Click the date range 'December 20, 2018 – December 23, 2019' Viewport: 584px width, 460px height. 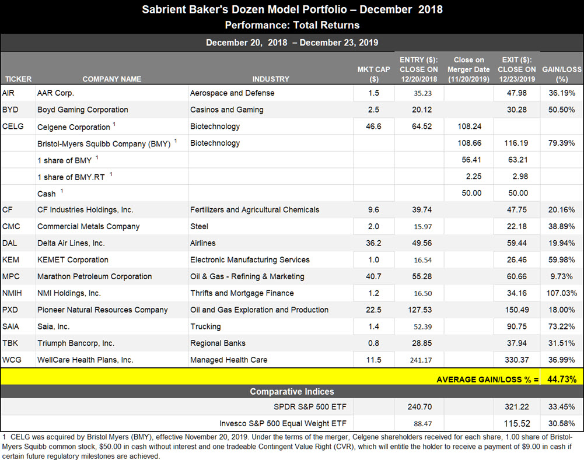292,43
